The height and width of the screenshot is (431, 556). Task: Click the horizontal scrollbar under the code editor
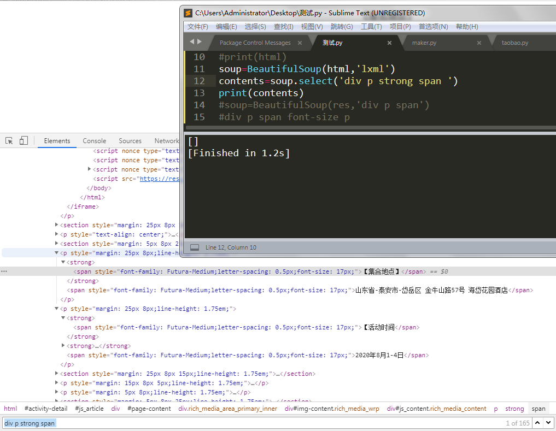click(x=371, y=128)
